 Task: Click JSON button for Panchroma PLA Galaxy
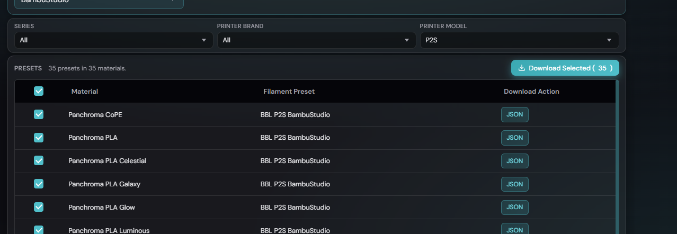[514, 184]
